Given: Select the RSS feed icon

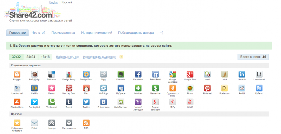Looking at the screenshot, I should pos(86,123).
